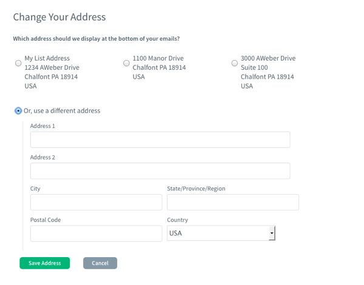Click the Save Address button

pos(44,263)
